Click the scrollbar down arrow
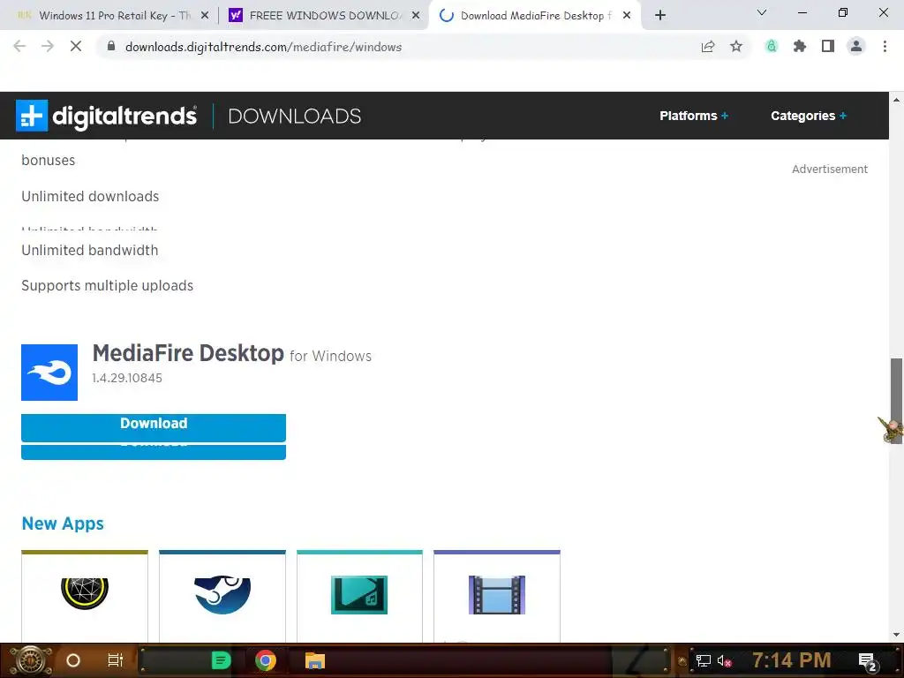The height and width of the screenshot is (678, 904). tap(896, 635)
